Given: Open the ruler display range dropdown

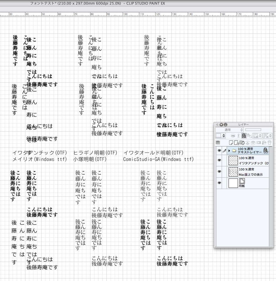Looking at the screenshot, I should tap(267, 136).
